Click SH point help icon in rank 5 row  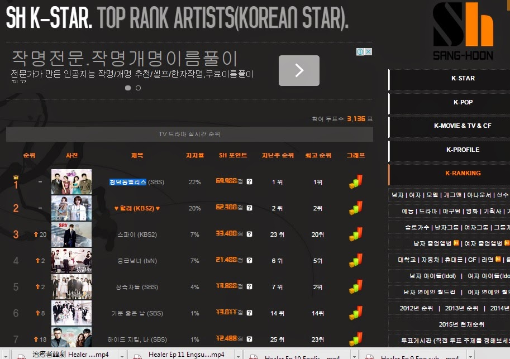click(x=250, y=287)
